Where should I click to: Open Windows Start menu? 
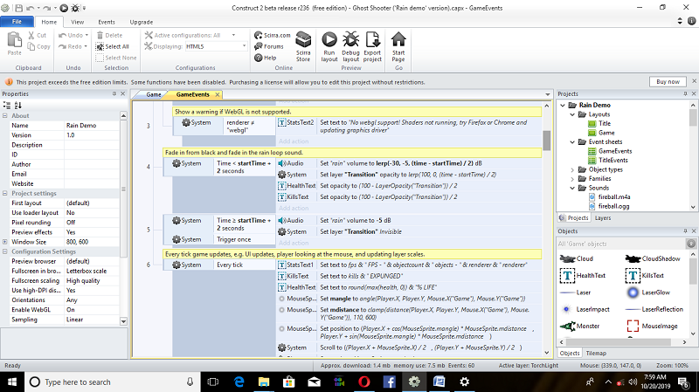point(12,382)
